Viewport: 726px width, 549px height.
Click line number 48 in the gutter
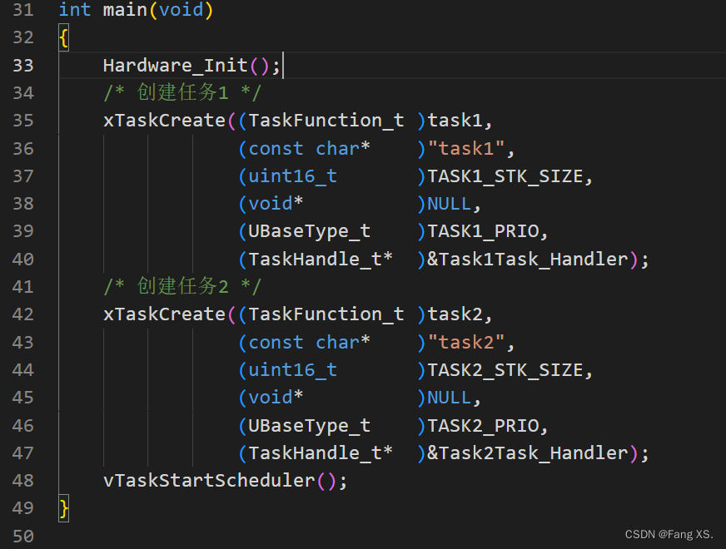coord(23,481)
